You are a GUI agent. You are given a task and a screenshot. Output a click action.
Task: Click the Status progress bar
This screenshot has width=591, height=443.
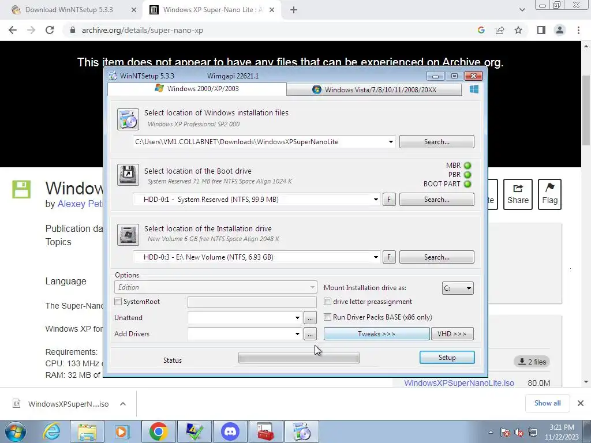coord(299,358)
